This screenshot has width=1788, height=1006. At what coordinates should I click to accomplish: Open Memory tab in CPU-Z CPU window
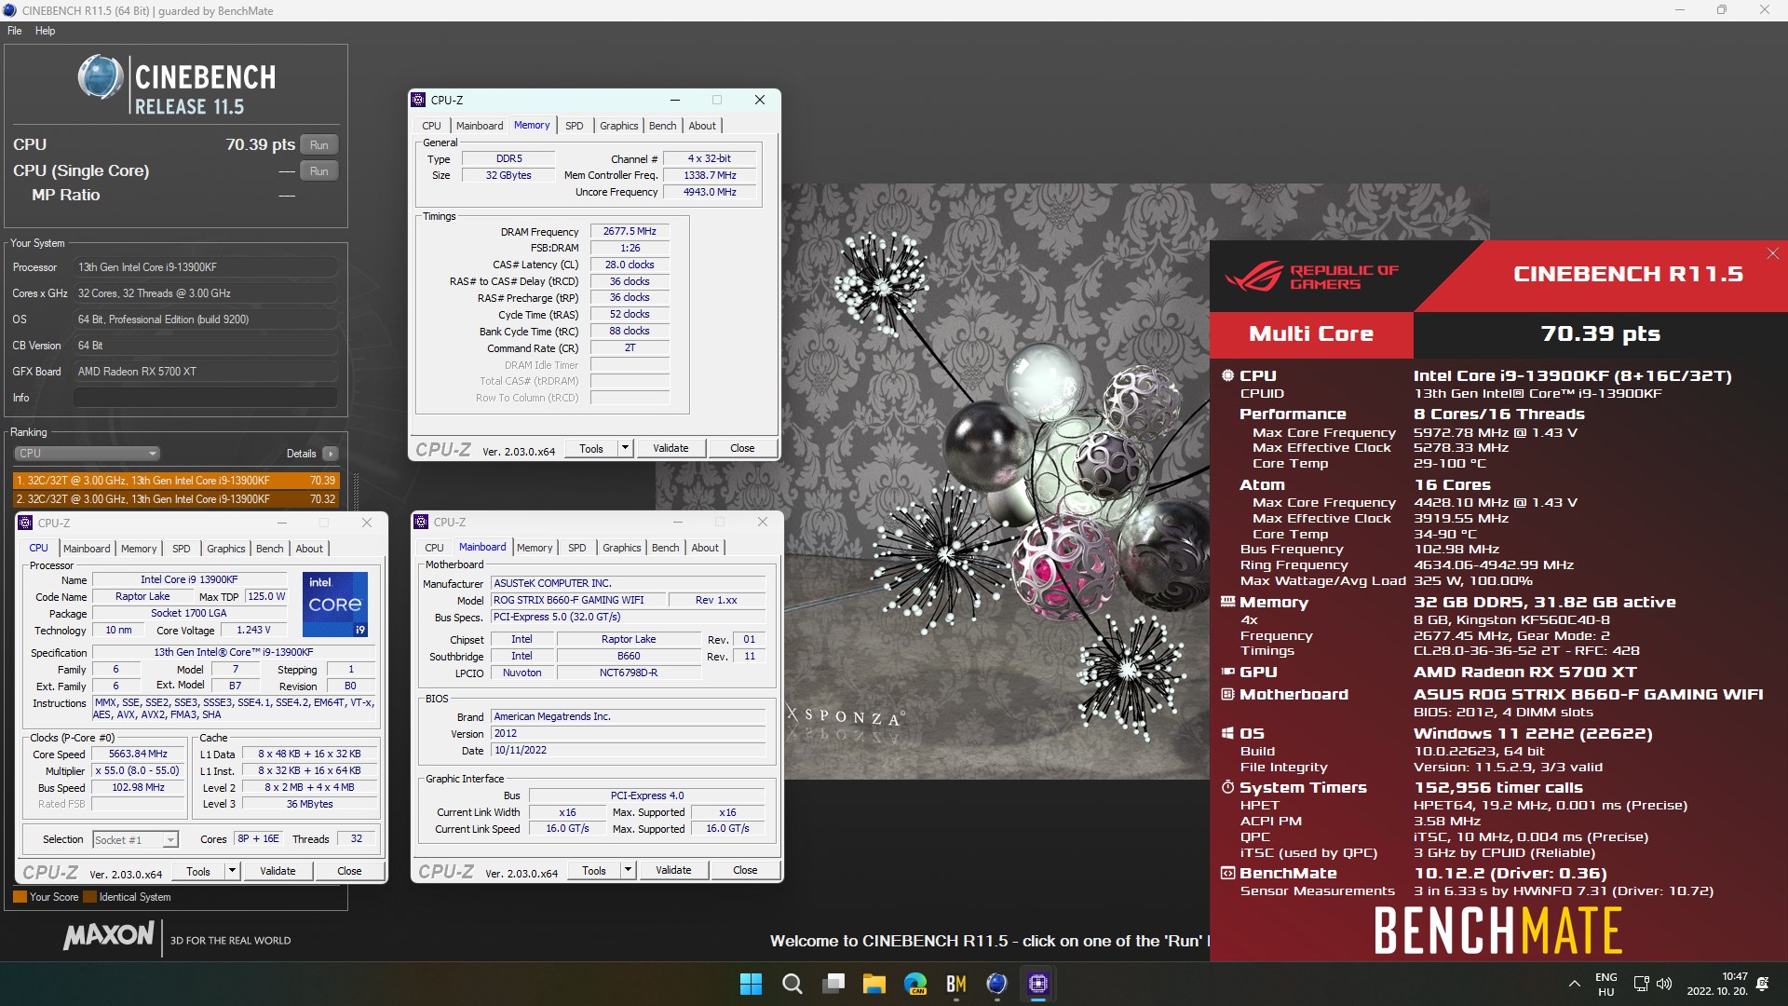click(x=139, y=549)
